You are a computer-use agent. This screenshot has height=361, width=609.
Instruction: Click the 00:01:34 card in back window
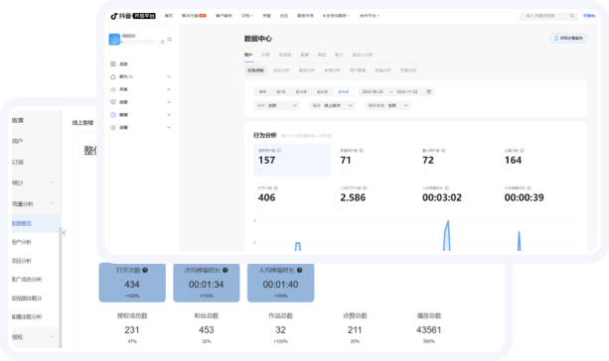207,283
